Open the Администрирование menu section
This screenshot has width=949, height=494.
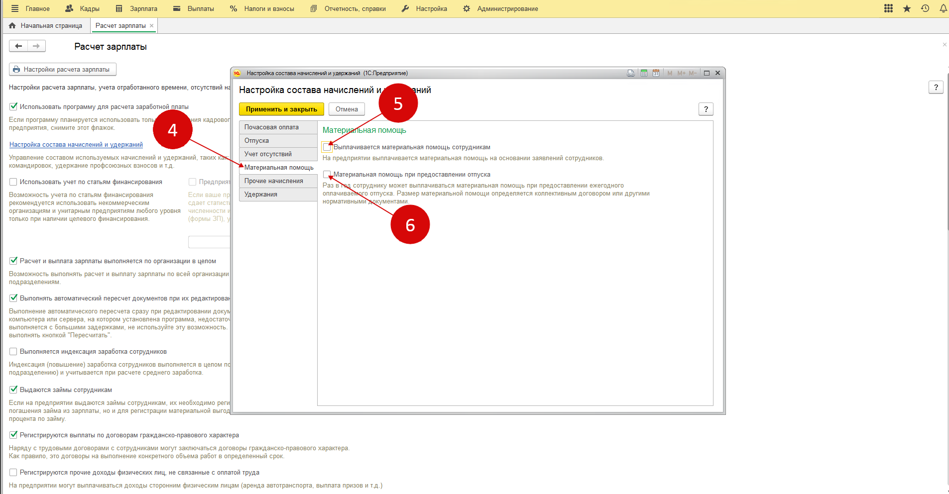pyautogui.click(x=500, y=8)
